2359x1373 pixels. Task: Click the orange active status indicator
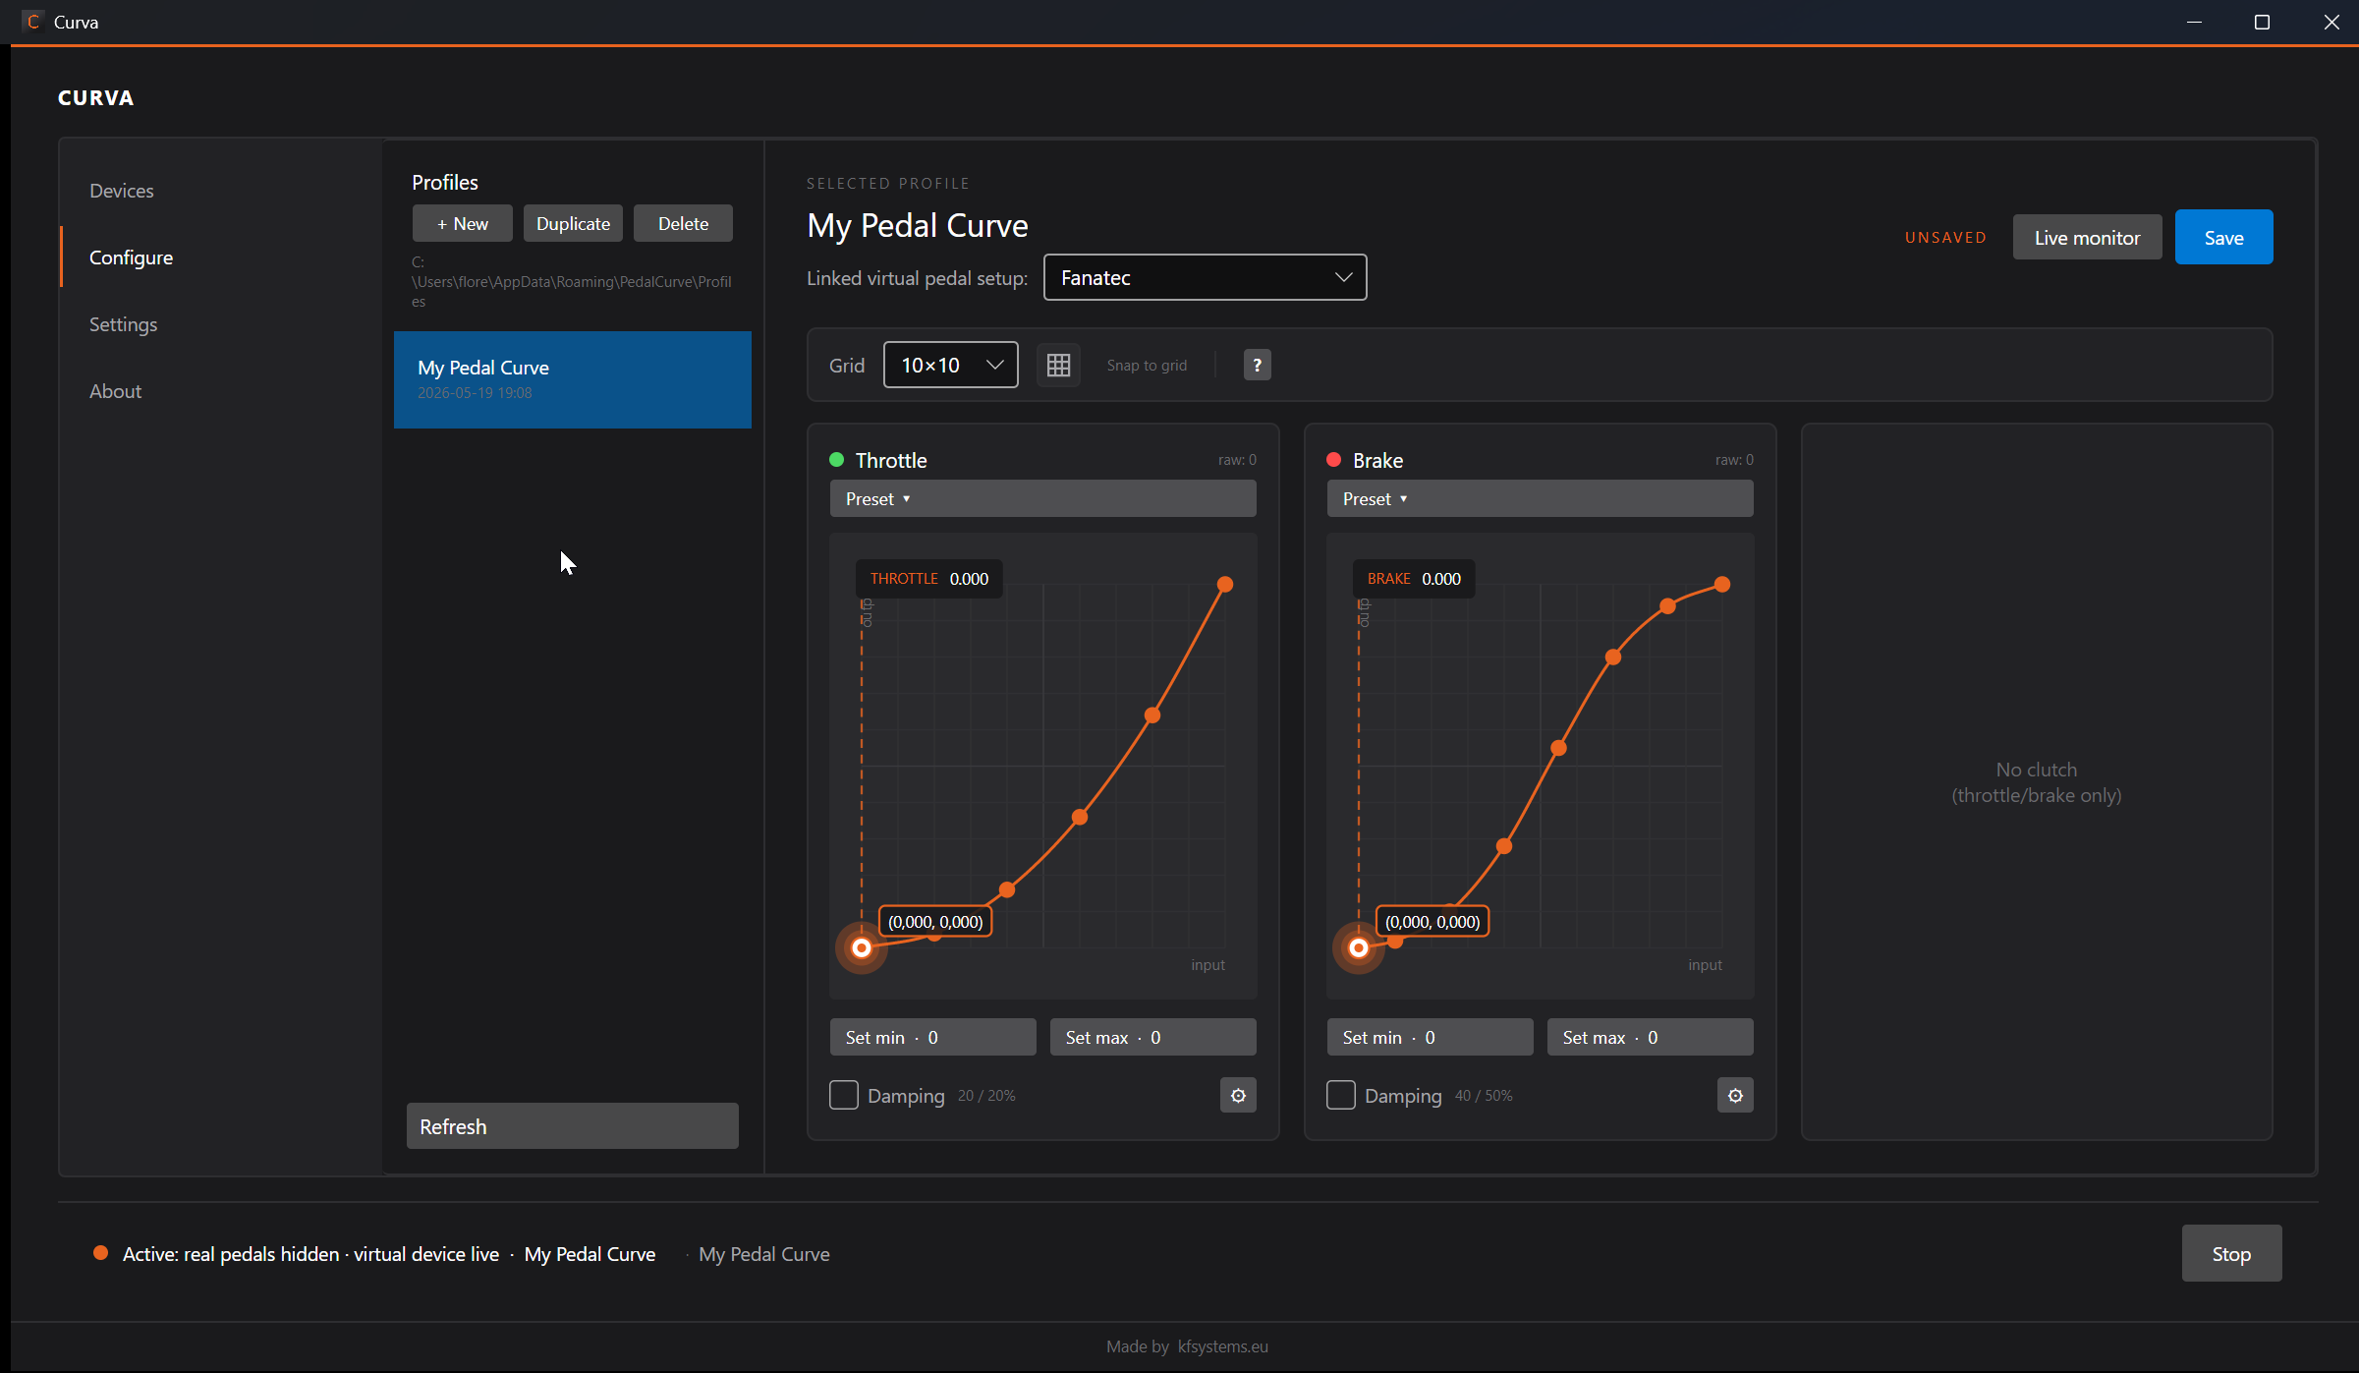tap(100, 1253)
